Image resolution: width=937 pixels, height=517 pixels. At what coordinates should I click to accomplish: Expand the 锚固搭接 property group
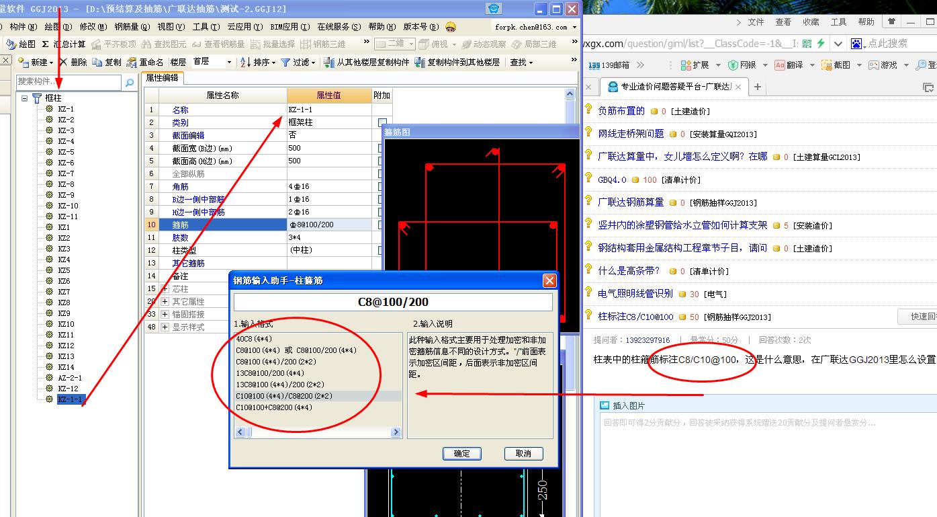(165, 315)
